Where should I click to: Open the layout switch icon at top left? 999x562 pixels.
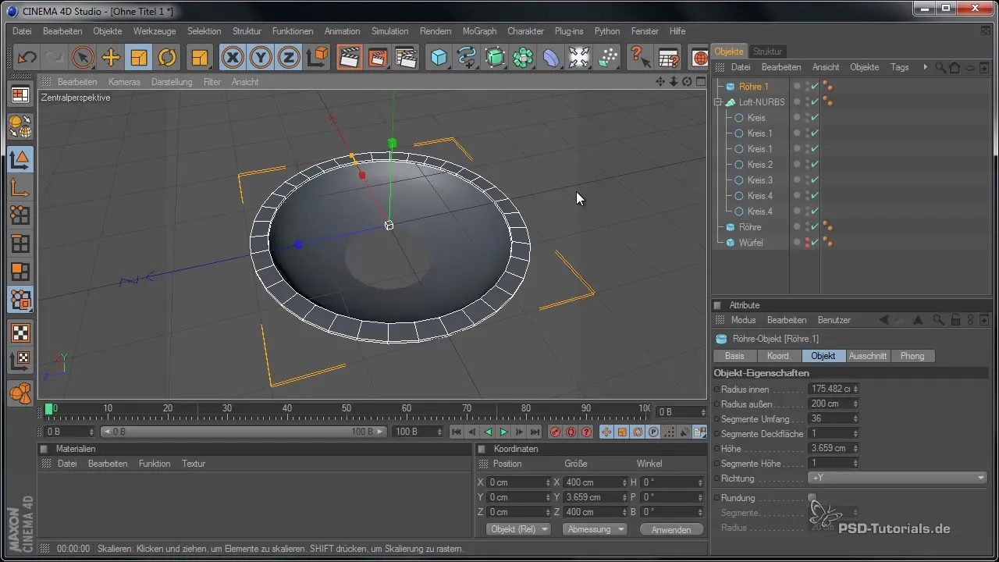coord(20,95)
